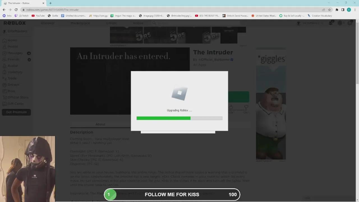Open Avatar in Roblox sidebar

point(10,66)
